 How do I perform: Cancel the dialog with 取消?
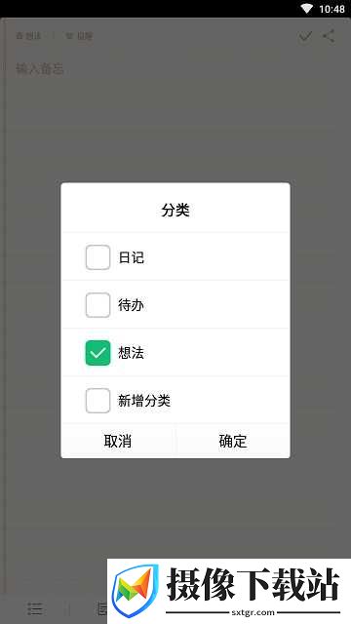(x=118, y=441)
